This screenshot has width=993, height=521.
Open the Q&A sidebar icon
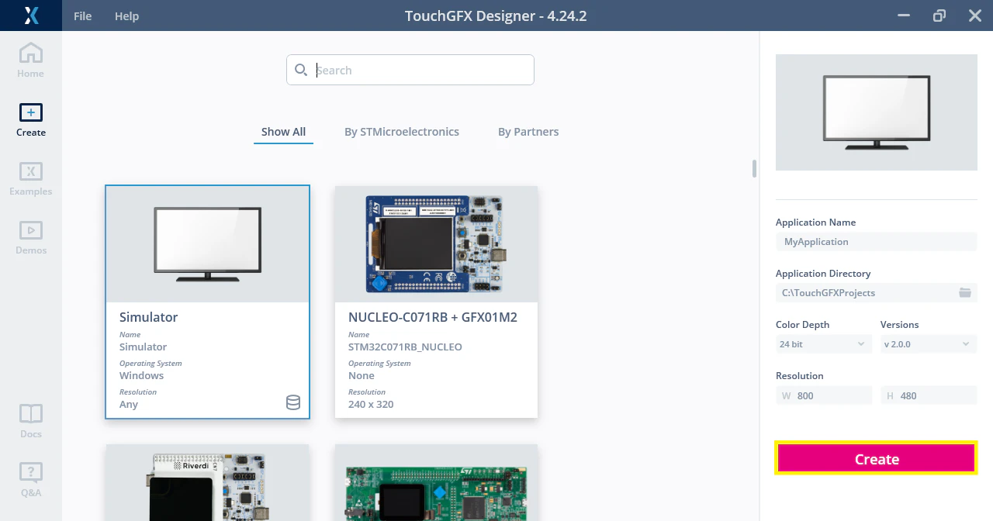click(31, 479)
